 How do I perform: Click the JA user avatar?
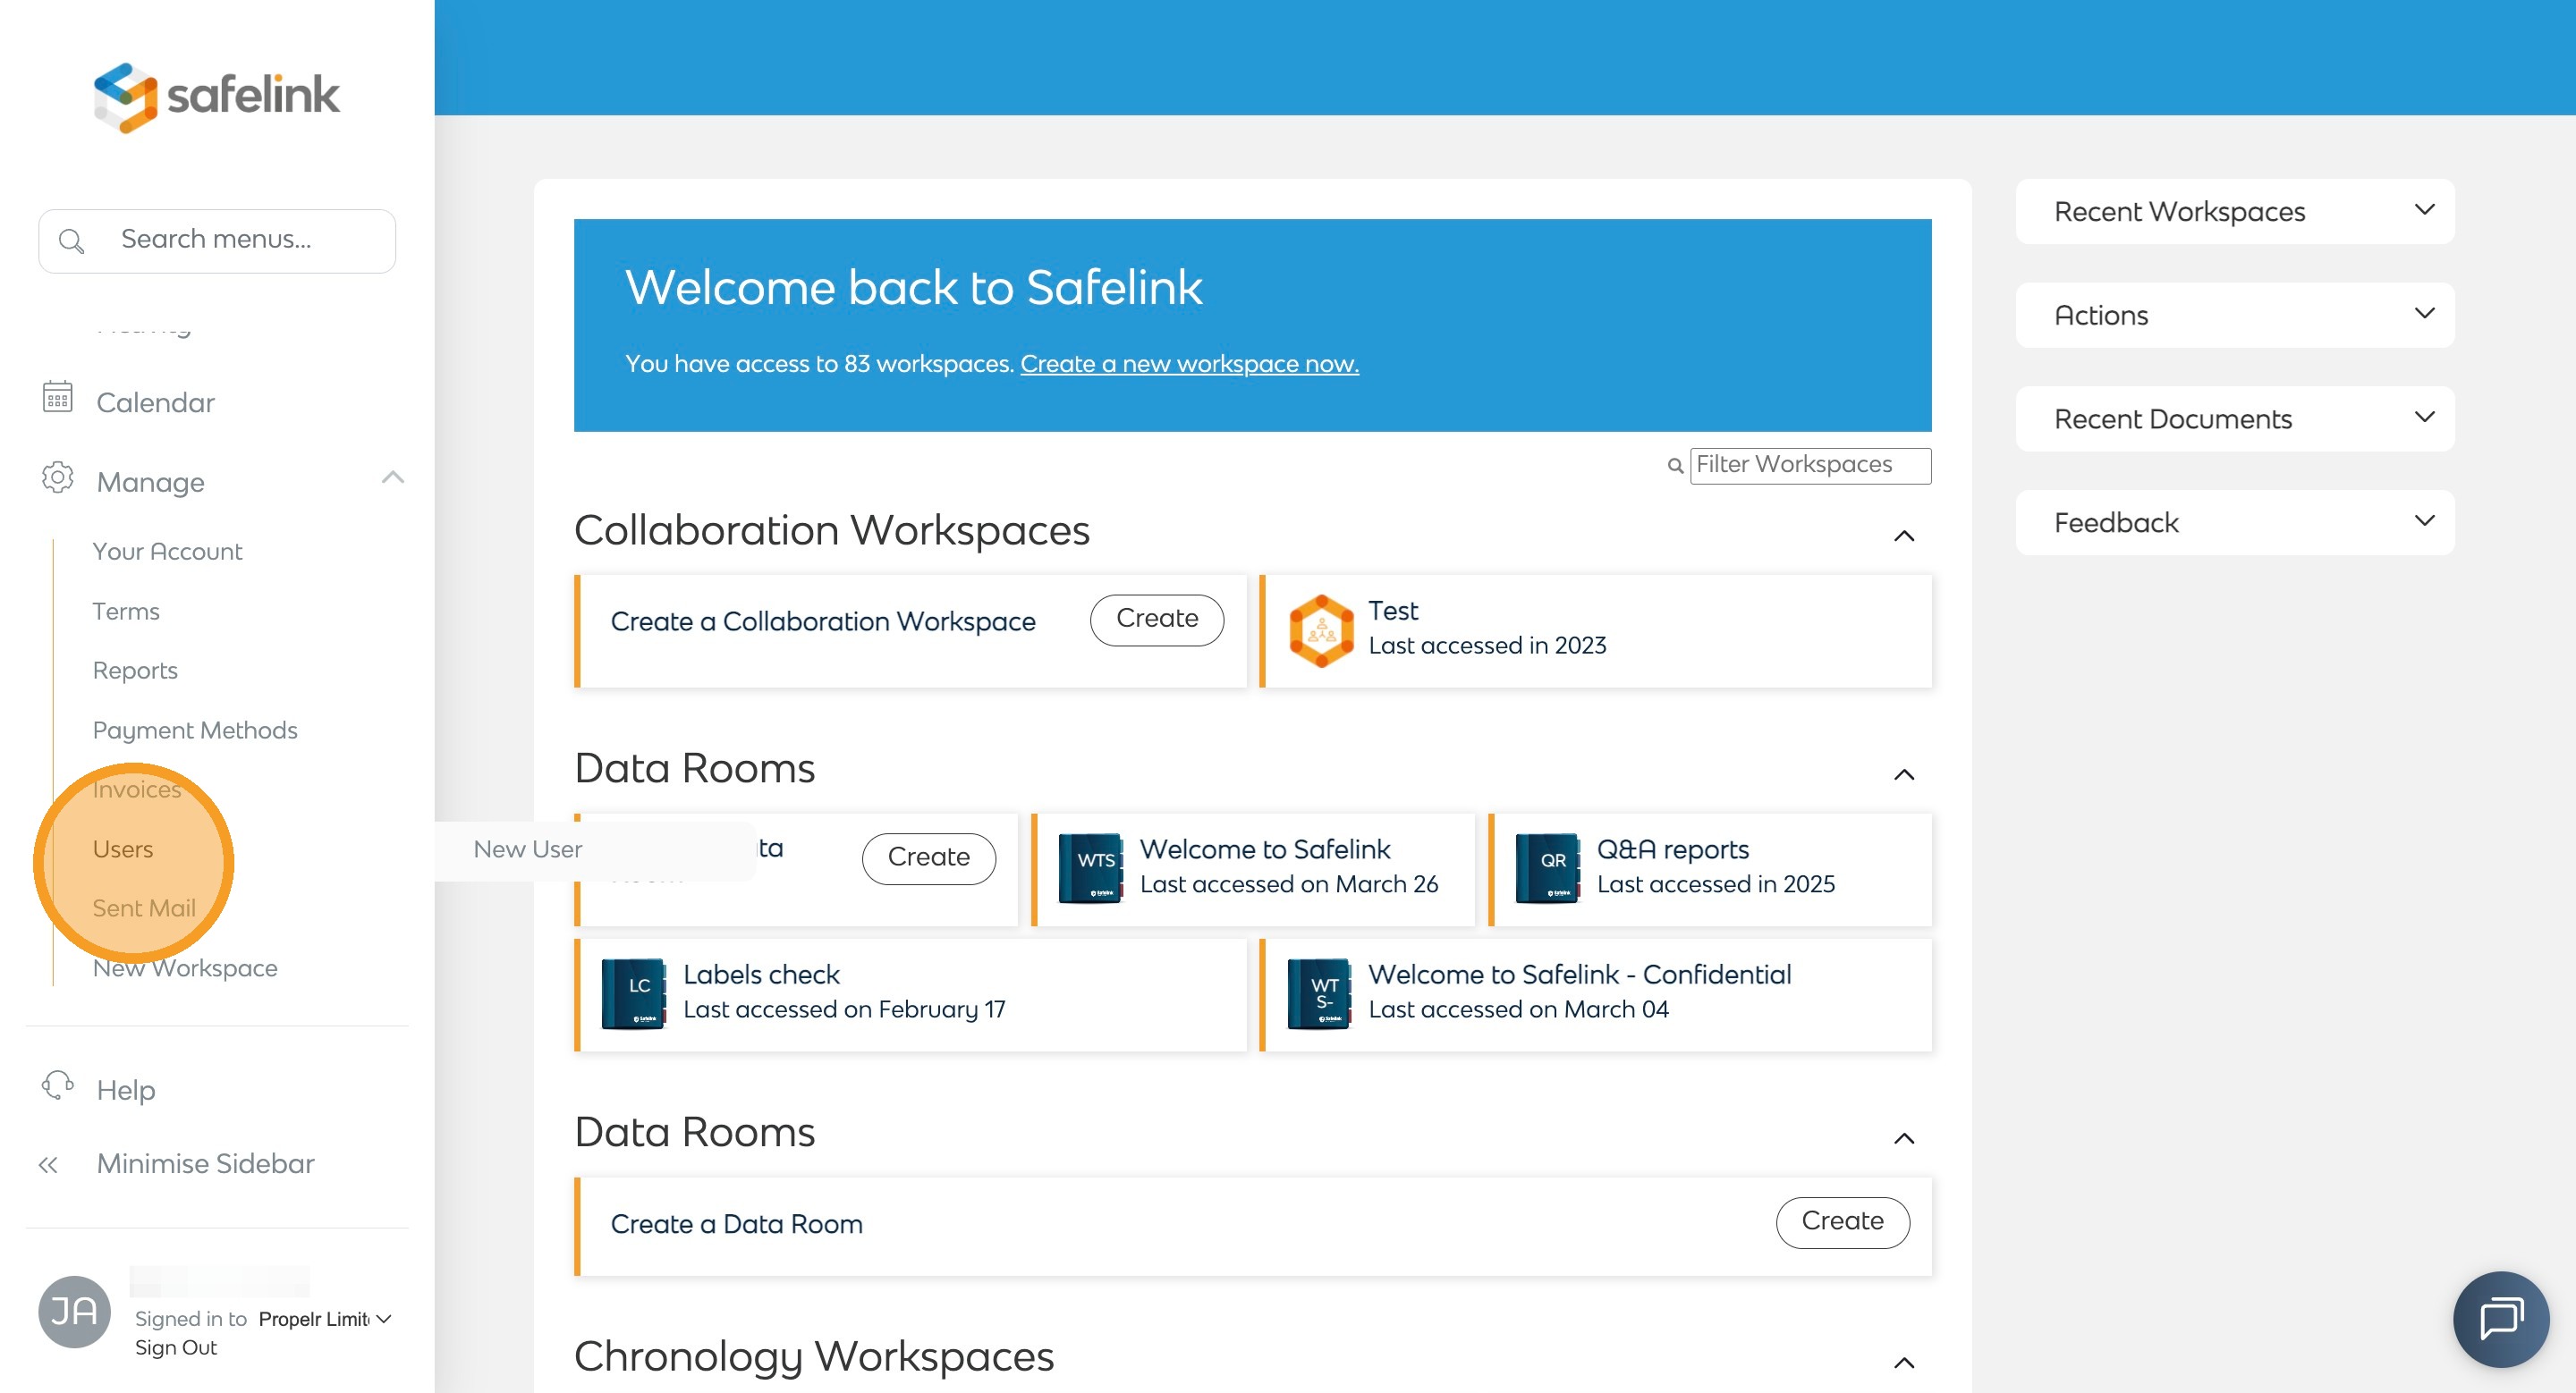pyautogui.click(x=74, y=1311)
